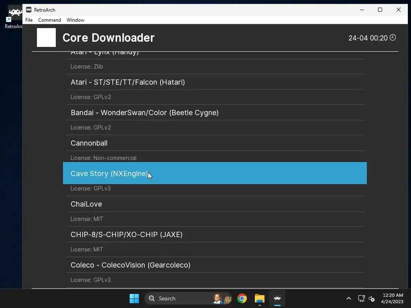This screenshot has width=411, height=308.
Task: Click the 'License: Zlib' text
Action: coord(87,67)
